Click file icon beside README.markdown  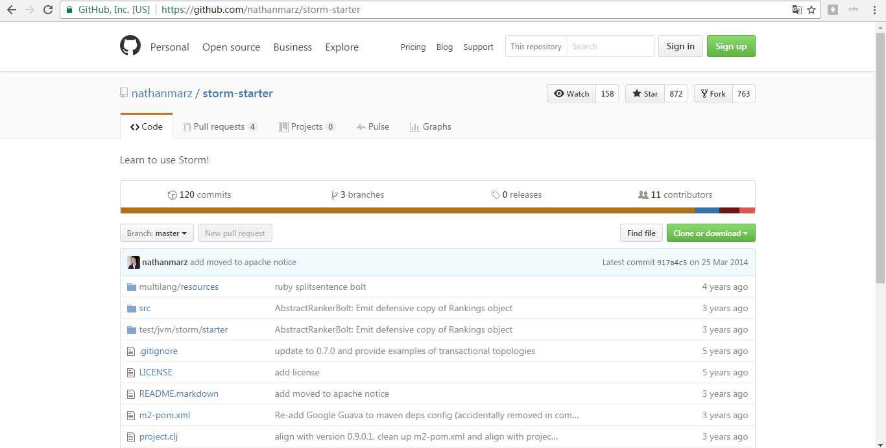click(131, 394)
